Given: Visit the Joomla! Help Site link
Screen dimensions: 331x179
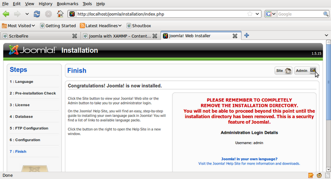Looking at the screenshot, I should pos(249,164).
